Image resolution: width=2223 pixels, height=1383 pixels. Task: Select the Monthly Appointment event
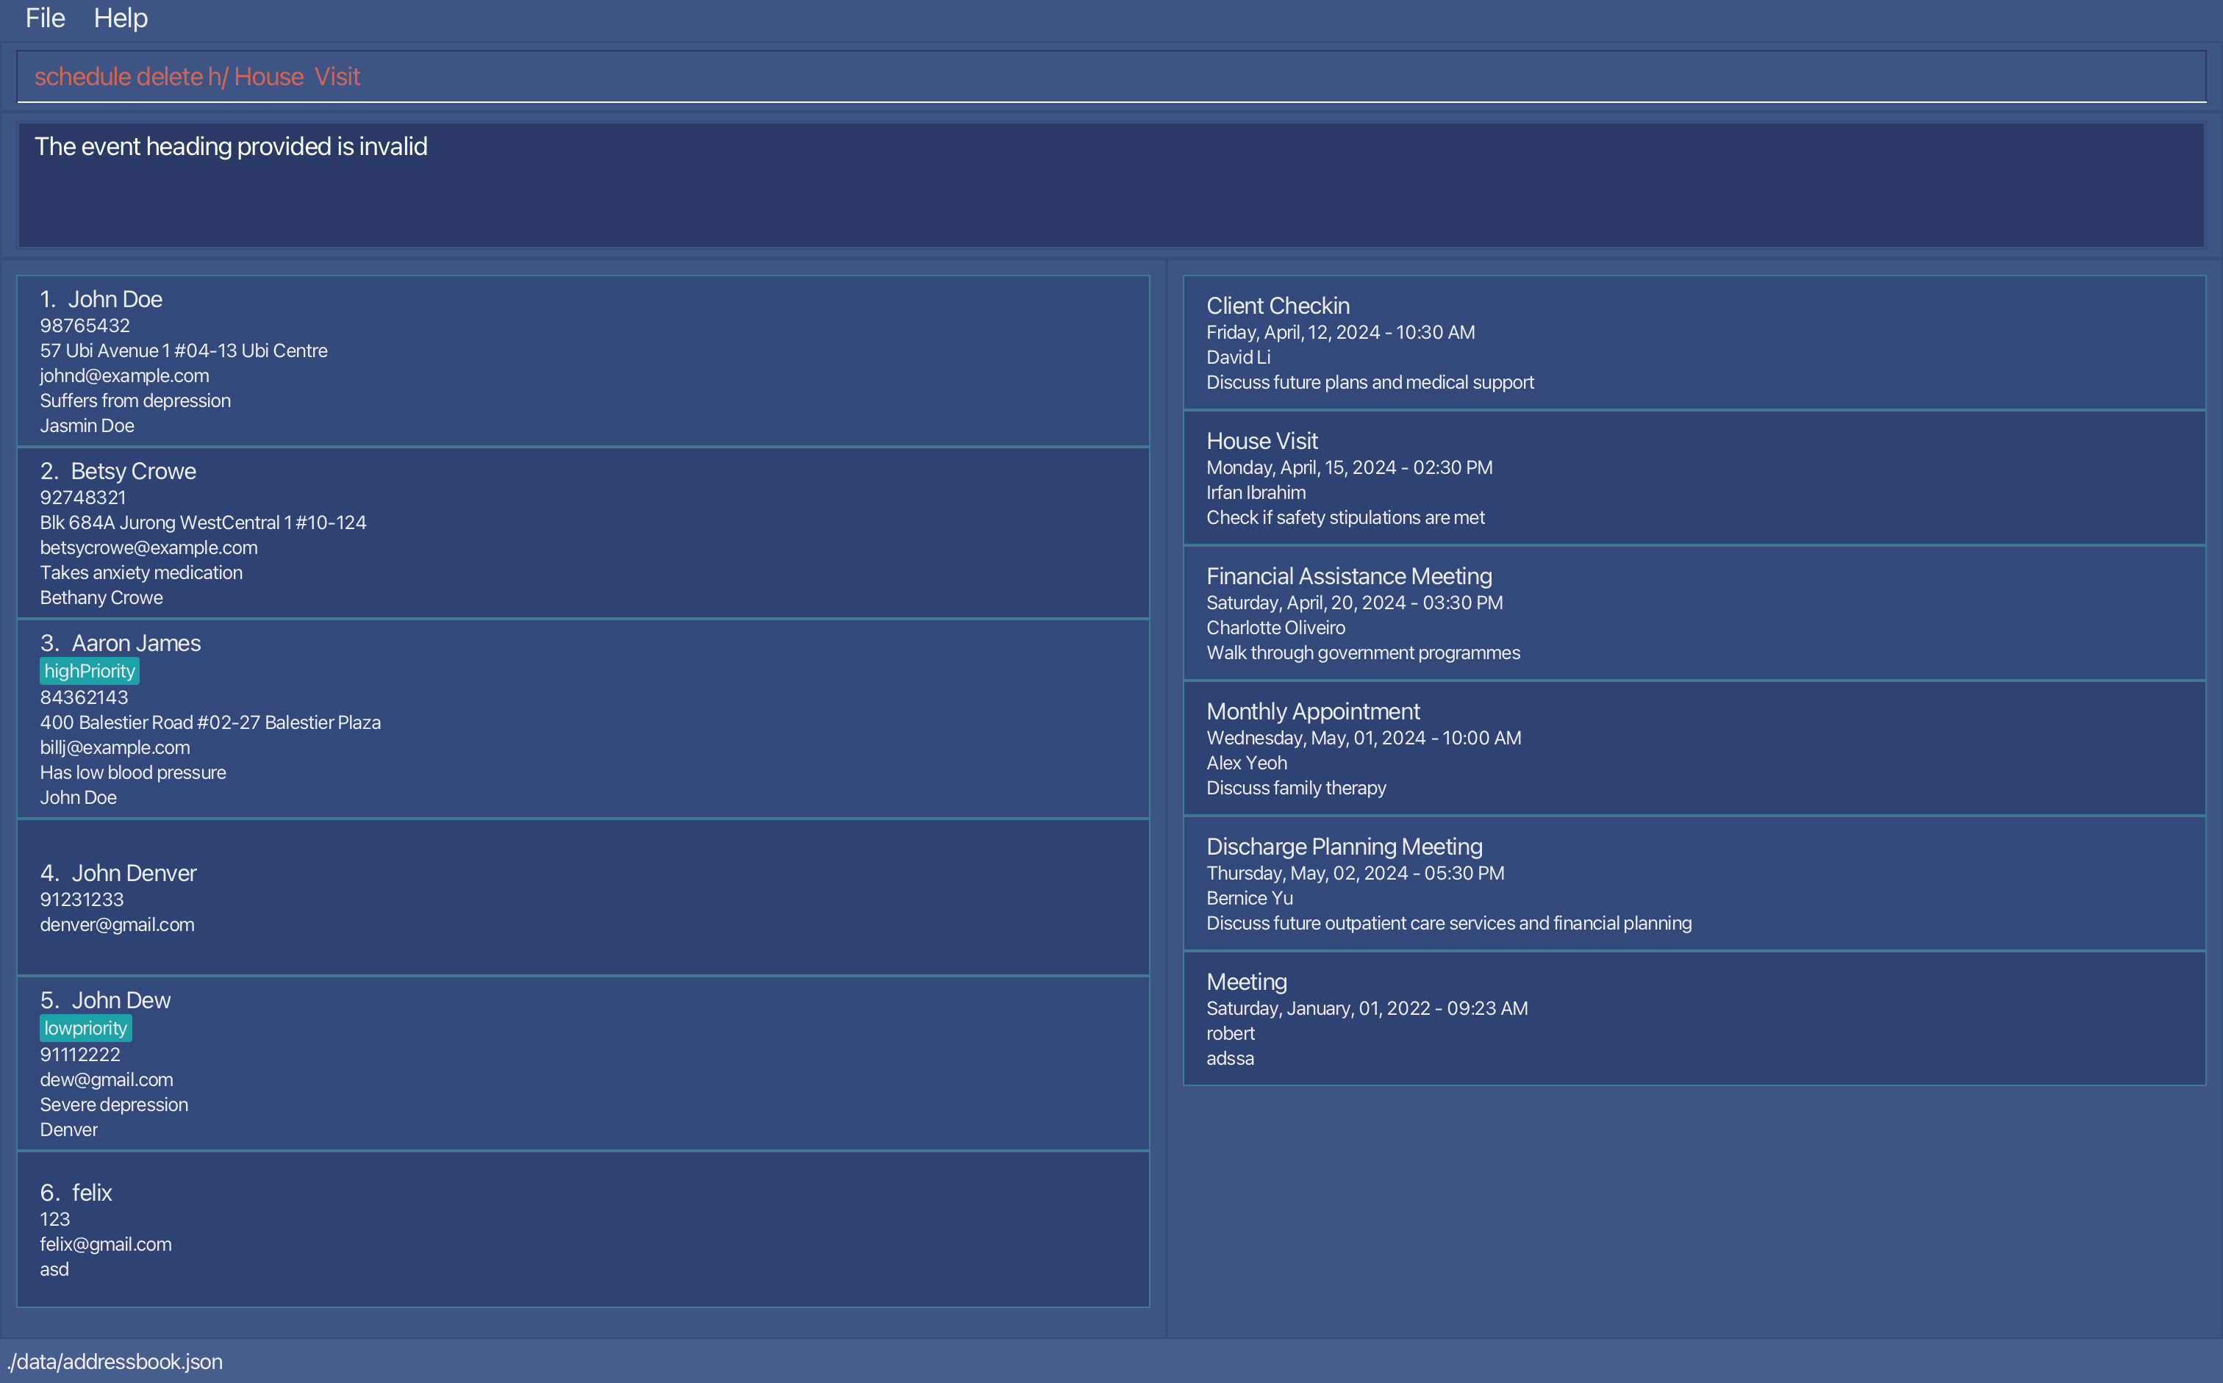(1693, 748)
